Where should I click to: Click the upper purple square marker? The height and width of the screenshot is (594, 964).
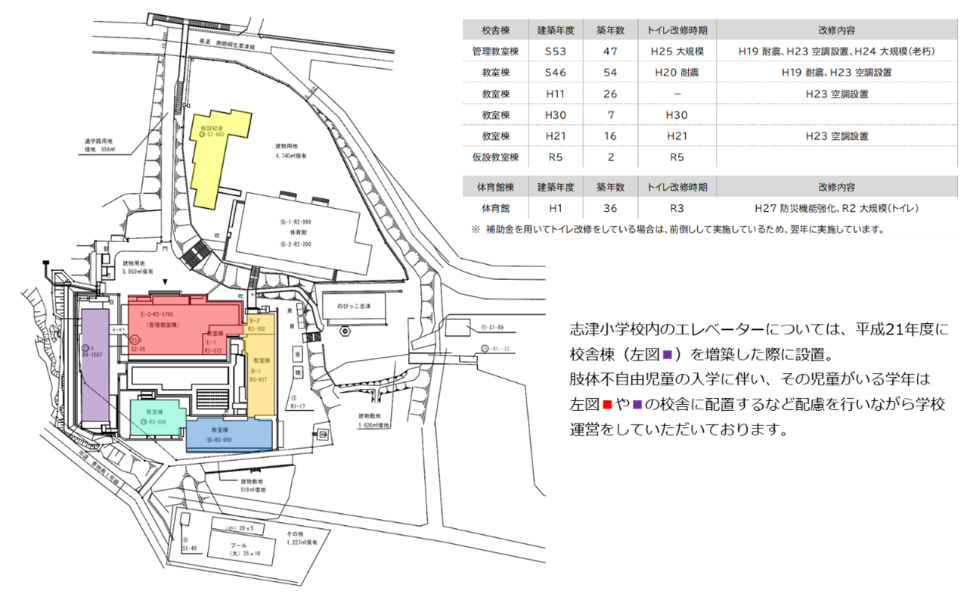(x=668, y=355)
